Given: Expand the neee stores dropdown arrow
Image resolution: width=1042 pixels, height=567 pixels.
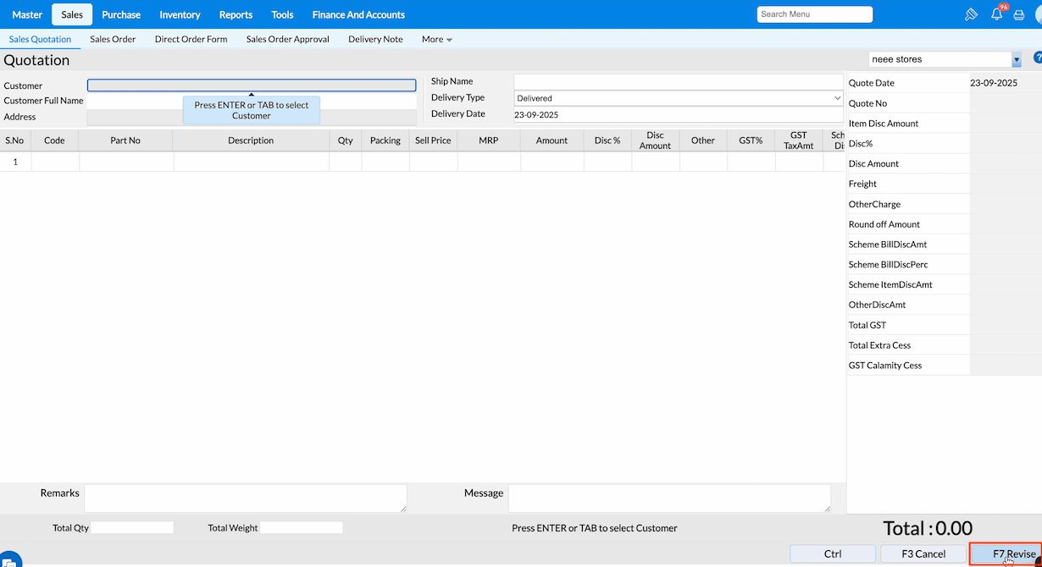Looking at the screenshot, I should pos(1017,59).
